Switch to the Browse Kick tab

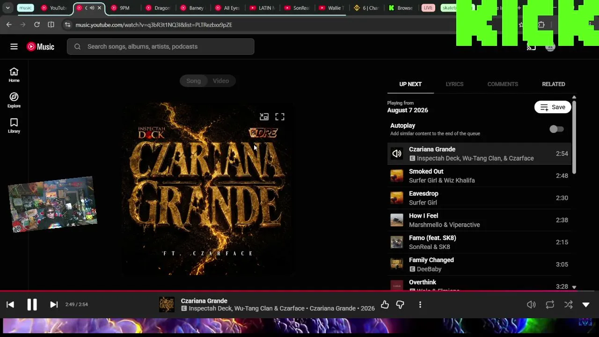pos(402,8)
